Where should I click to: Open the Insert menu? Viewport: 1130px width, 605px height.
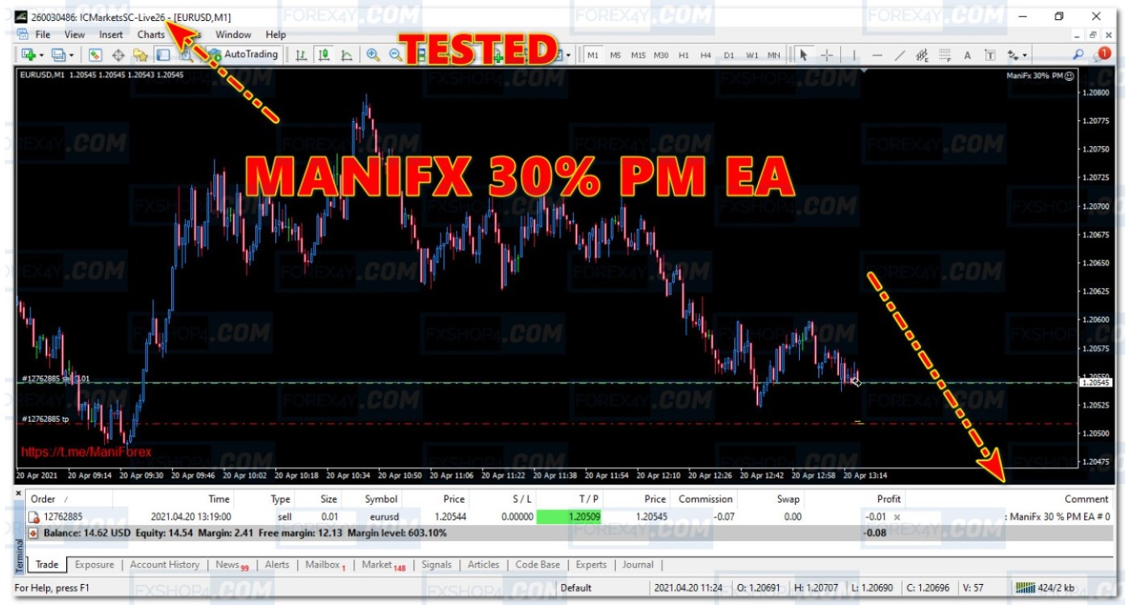[x=111, y=35]
